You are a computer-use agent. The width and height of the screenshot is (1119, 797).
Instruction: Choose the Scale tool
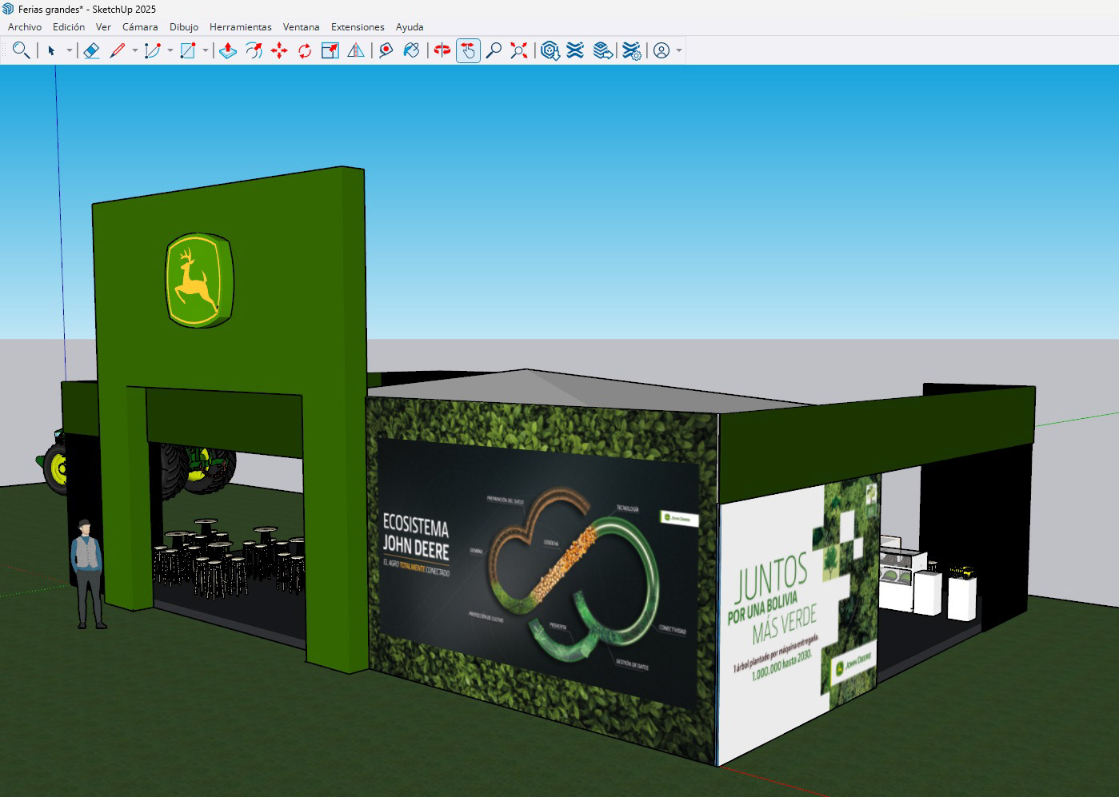330,50
